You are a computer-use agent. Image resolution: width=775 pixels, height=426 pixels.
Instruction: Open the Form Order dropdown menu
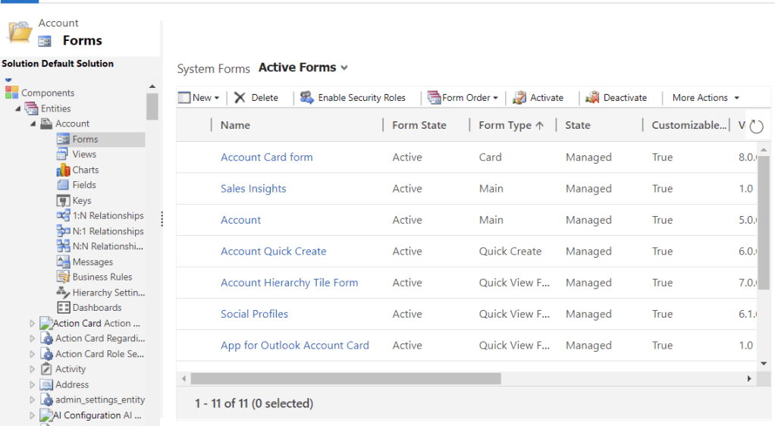[x=495, y=98]
